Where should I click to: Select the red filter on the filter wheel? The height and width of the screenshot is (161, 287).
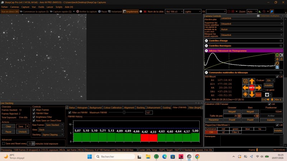(x=223, y=129)
